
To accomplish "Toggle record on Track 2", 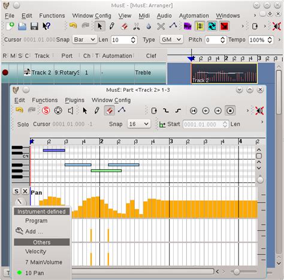I will (x=5, y=73).
